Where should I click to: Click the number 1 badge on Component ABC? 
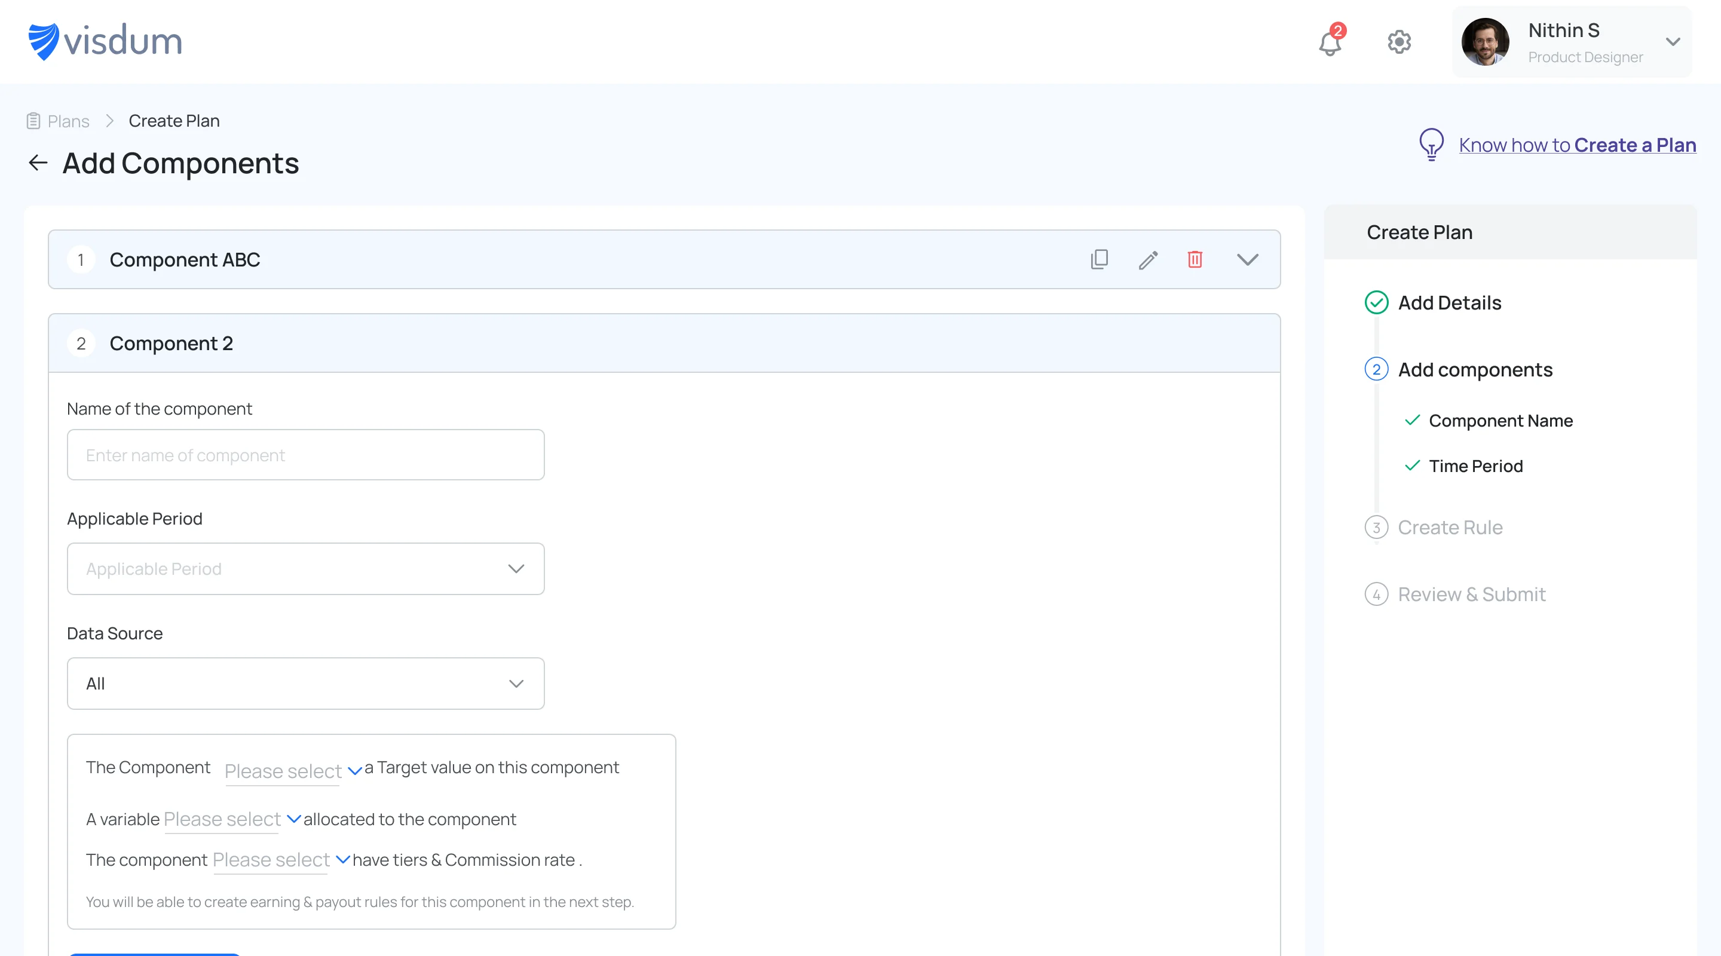click(x=81, y=260)
